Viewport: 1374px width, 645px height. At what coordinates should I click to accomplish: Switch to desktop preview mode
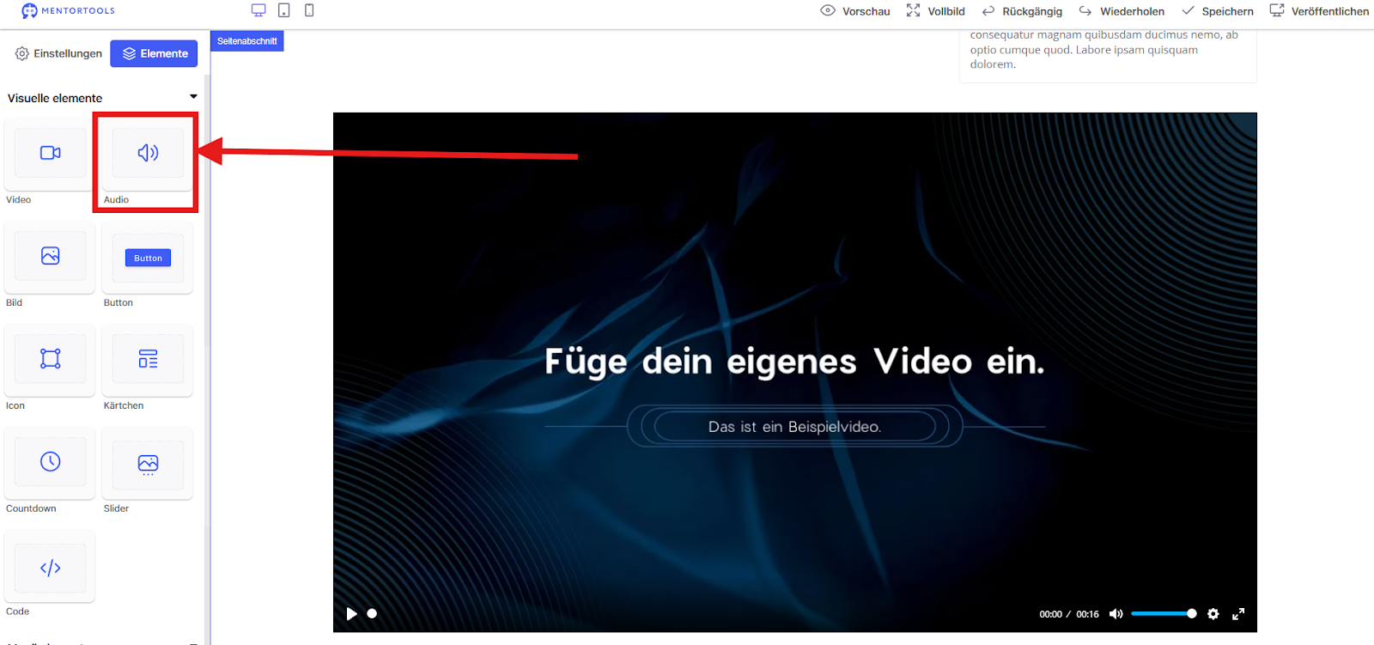point(258,10)
